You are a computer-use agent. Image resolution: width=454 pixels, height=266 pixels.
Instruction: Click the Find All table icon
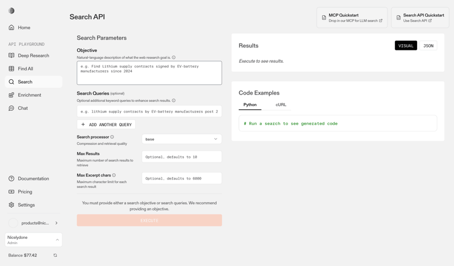[x=11, y=68]
